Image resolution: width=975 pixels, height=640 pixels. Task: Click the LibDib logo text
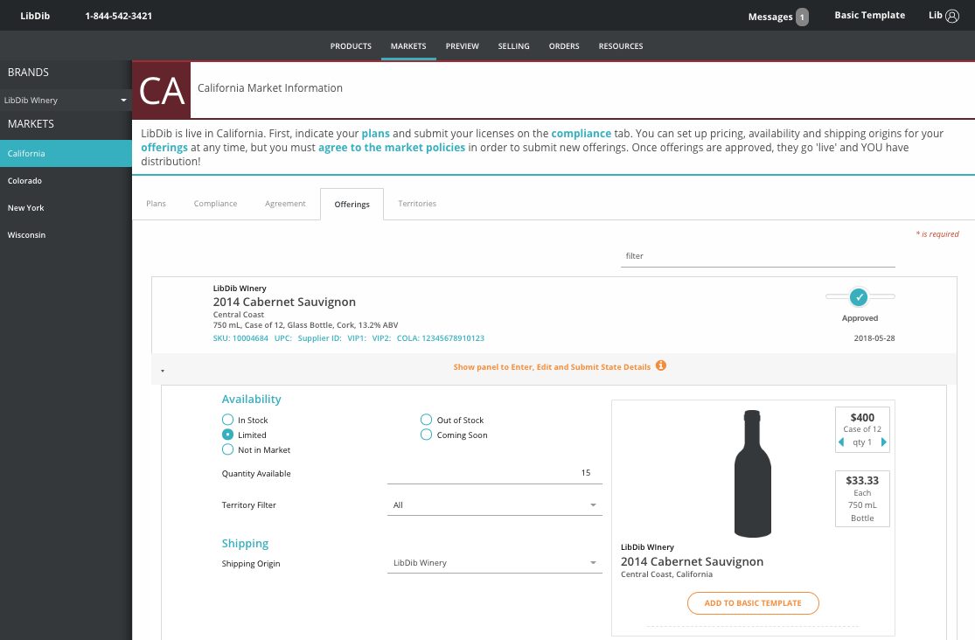(35, 16)
